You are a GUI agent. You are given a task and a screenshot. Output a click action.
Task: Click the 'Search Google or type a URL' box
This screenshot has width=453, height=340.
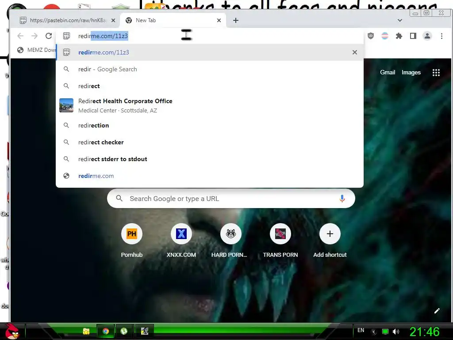coord(231,198)
